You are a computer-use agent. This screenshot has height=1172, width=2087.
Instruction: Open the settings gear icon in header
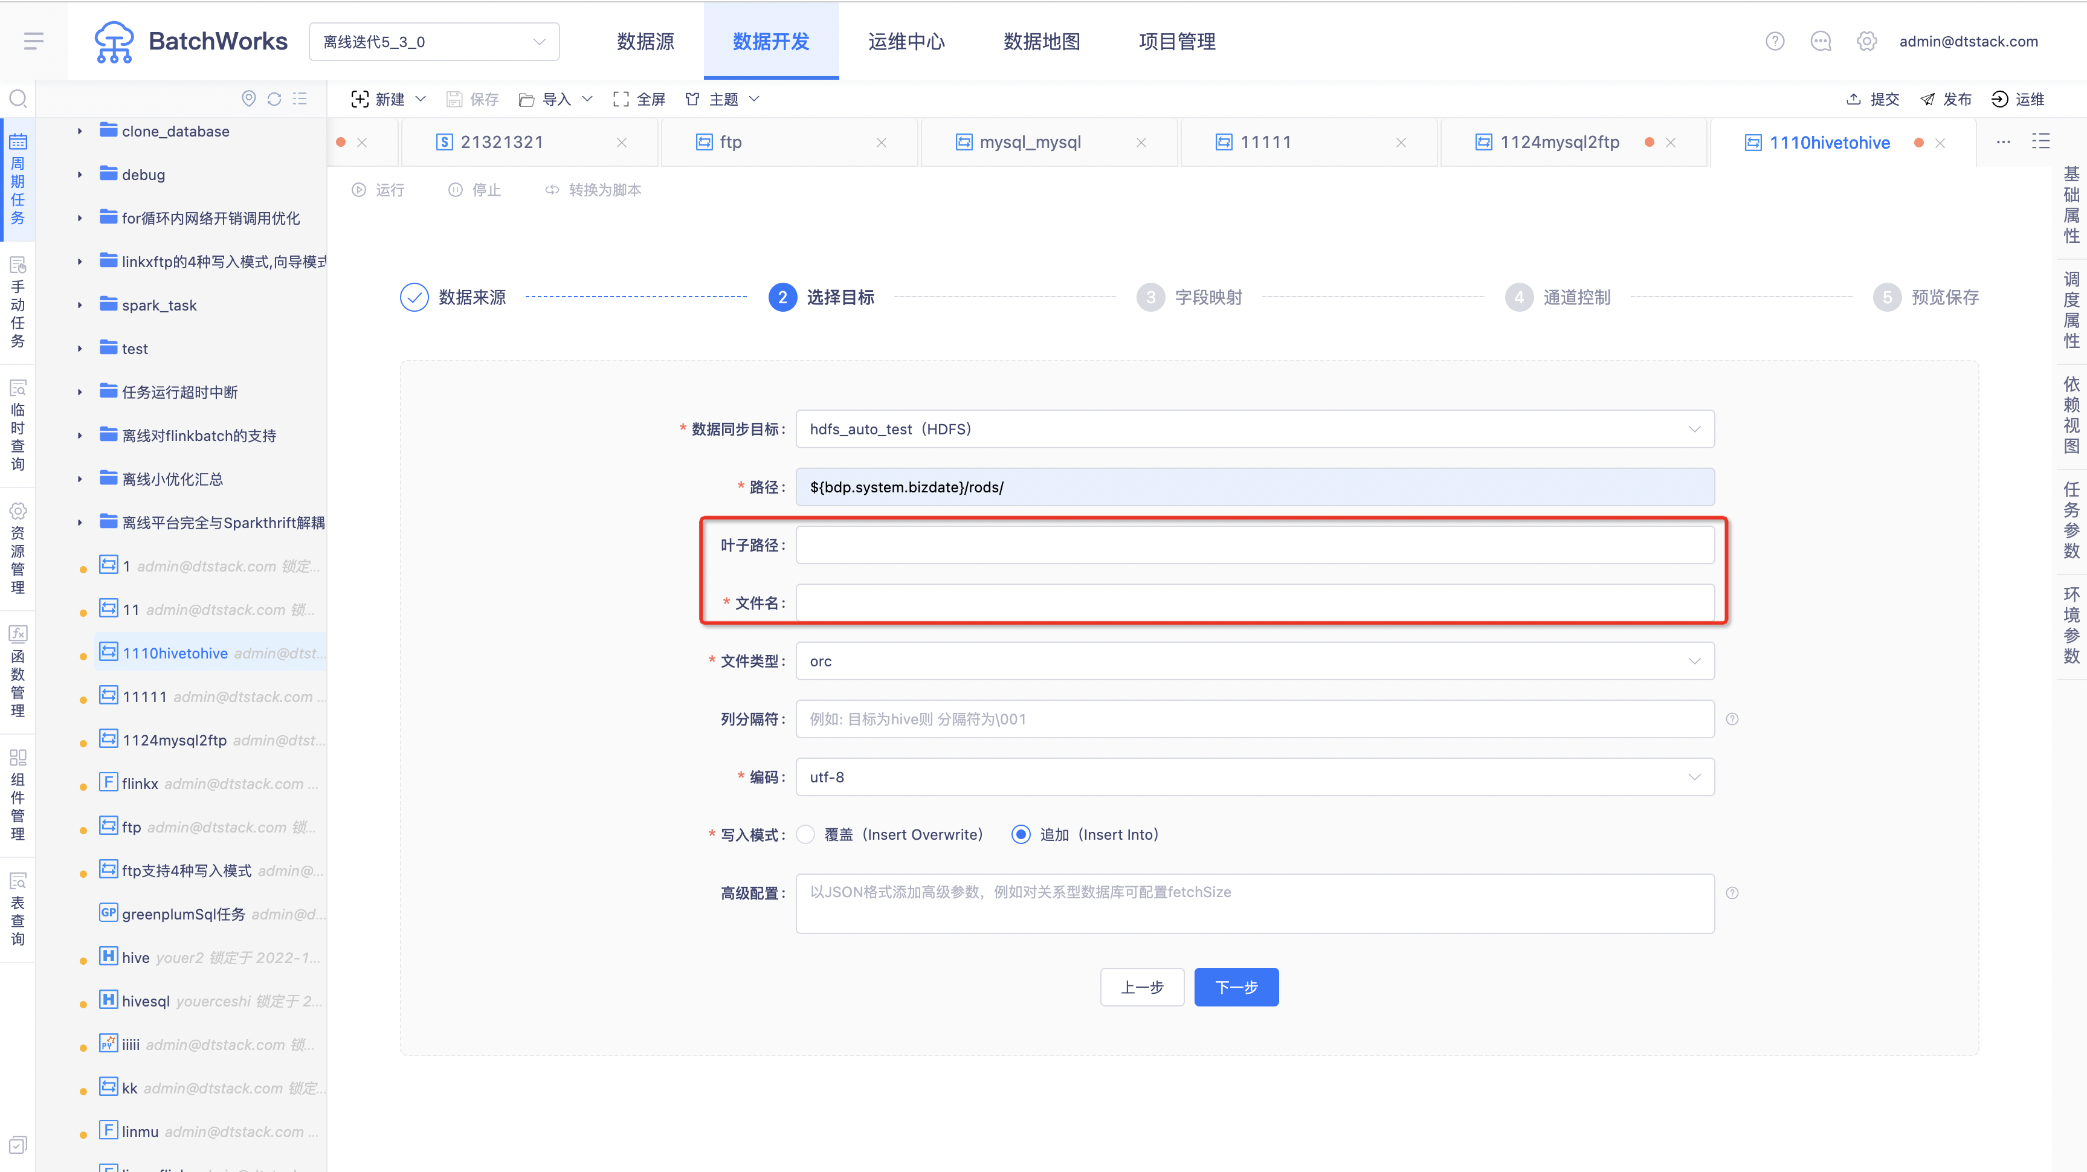[1866, 41]
